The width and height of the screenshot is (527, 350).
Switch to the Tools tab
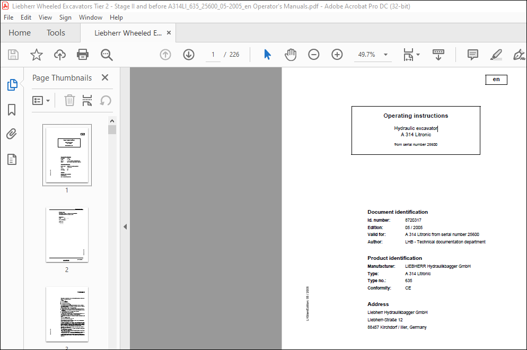56,32
